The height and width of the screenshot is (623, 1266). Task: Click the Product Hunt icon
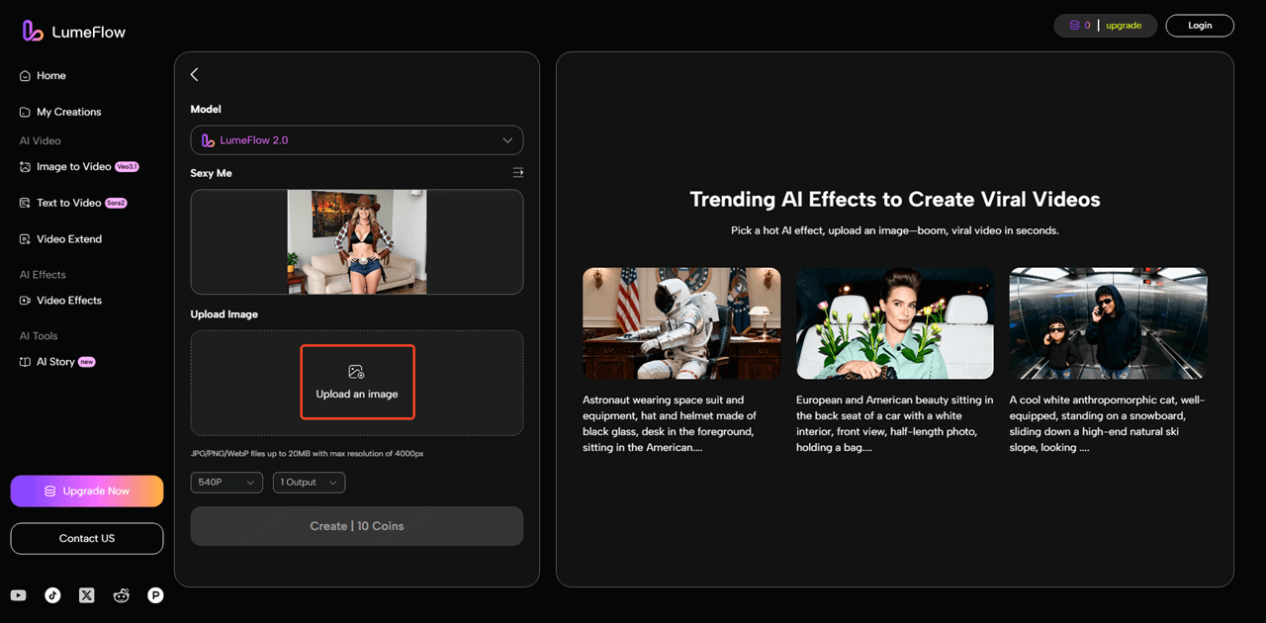click(x=155, y=595)
